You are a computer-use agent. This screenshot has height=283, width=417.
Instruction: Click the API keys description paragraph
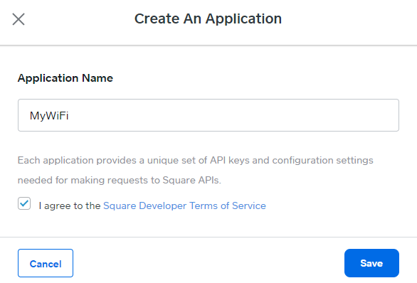(x=196, y=171)
